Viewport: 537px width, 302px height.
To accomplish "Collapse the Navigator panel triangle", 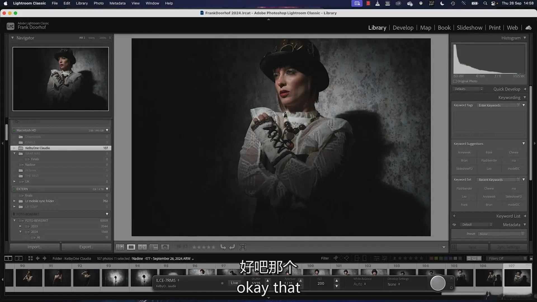I will (x=12, y=38).
